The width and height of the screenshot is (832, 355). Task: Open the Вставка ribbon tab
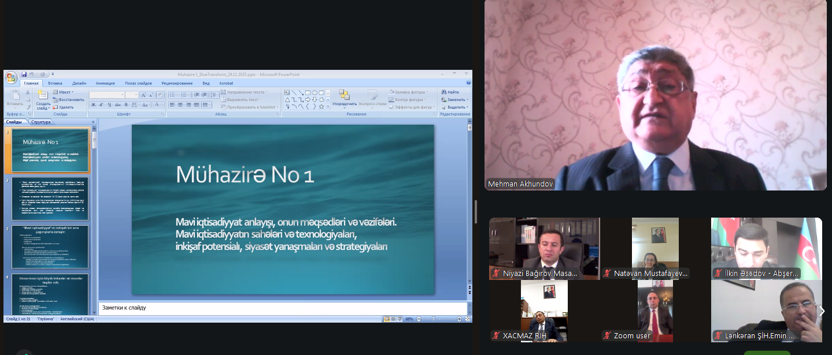point(55,83)
